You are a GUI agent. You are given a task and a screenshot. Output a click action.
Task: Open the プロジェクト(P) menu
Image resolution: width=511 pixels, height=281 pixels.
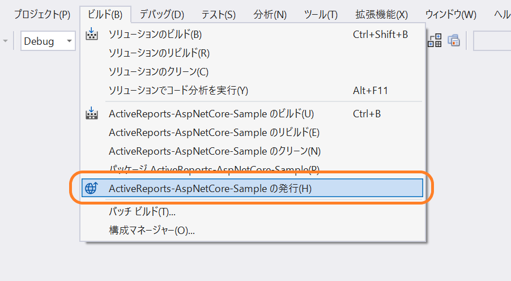(x=42, y=15)
